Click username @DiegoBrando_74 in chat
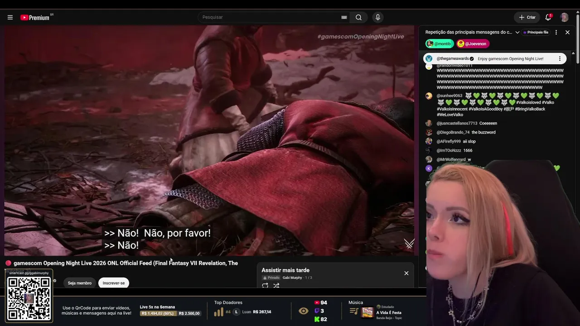The image size is (580, 326). click(453, 132)
